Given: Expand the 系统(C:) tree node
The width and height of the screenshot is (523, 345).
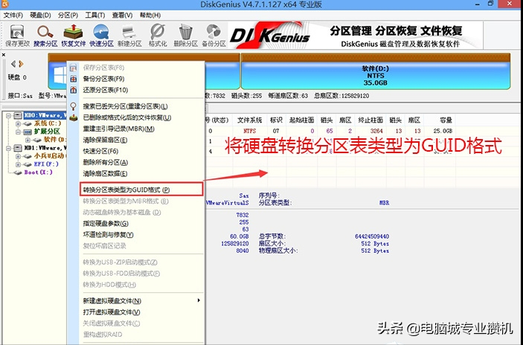Looking at the screenshot, I should point(19,123).
